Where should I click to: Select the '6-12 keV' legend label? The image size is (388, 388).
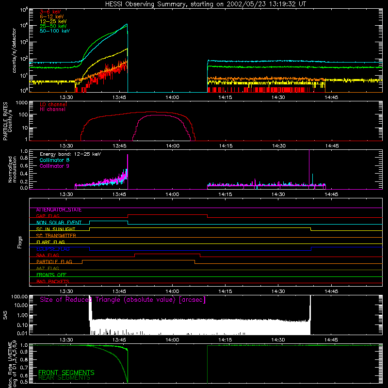tap(52, 16)
